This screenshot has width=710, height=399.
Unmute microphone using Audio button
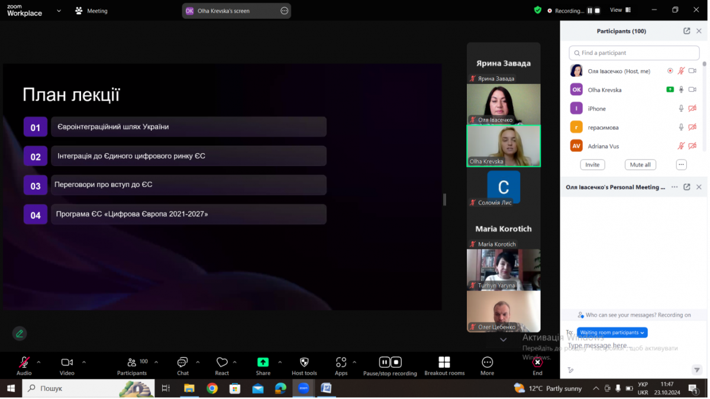click(x=24, y=362)
